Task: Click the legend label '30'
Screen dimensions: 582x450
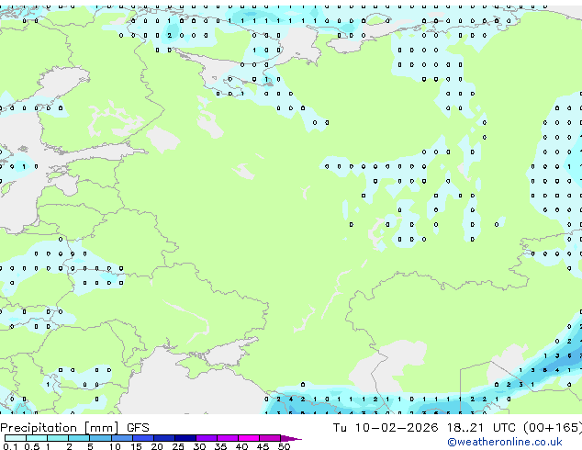Action: [199, 446]
